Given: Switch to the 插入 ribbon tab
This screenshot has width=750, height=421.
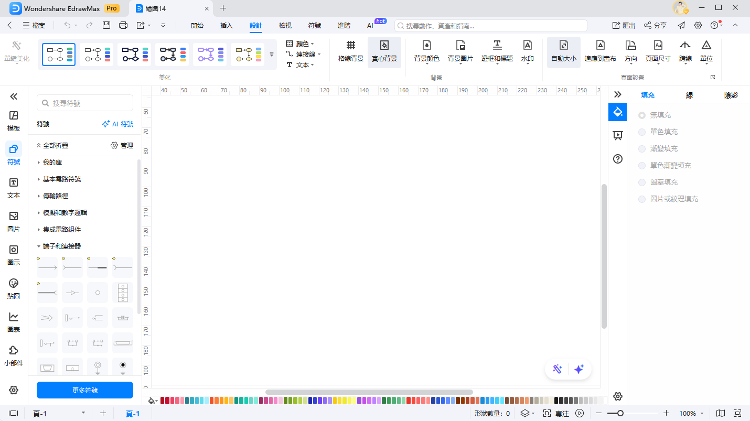Looking at the screenshot, I should tap(226, 26).
